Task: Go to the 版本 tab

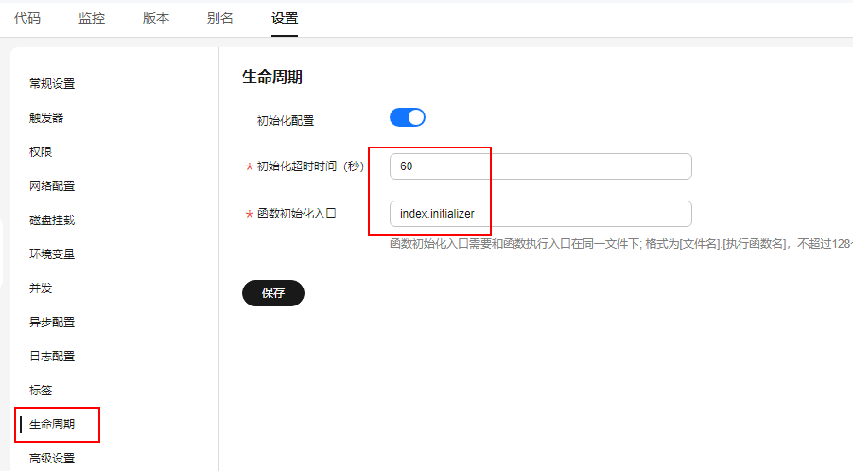Action: [156, 18]
